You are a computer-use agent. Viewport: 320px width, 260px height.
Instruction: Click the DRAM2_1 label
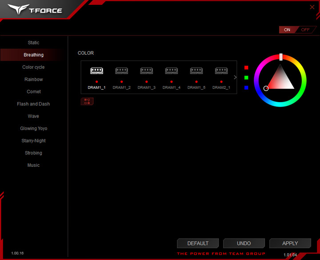(x=221, y=87)
